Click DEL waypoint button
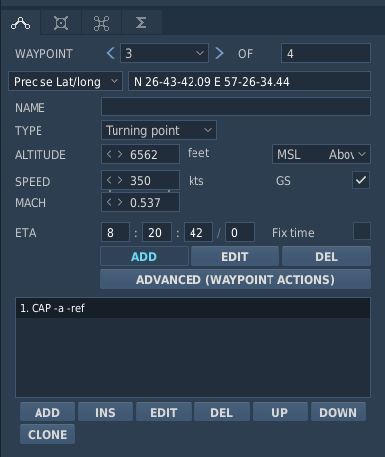This screenshot has width=385, height=457. pyautogui.click(x=327, y=256)
